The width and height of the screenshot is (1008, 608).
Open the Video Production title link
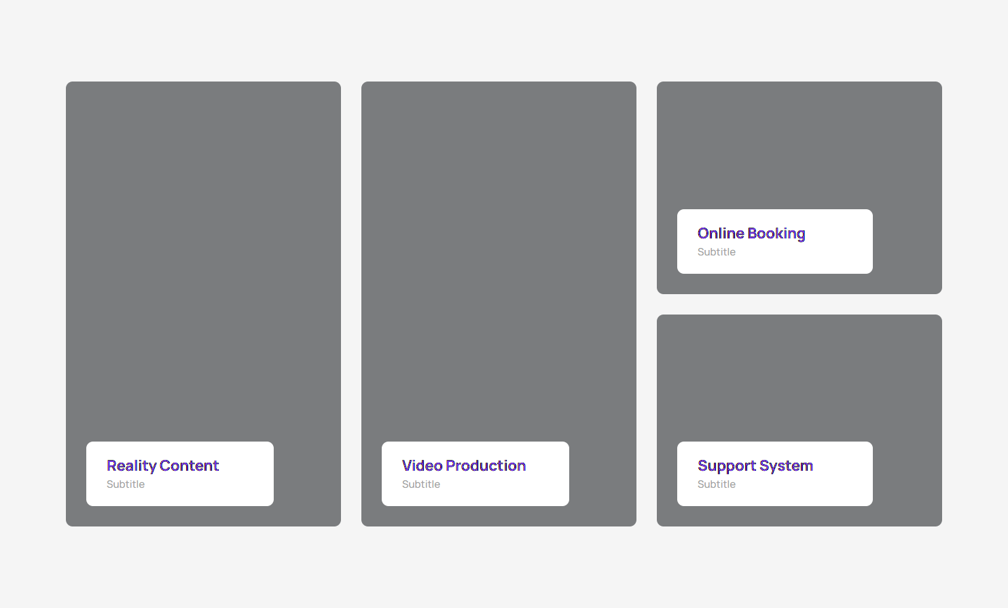click(463, 465)
